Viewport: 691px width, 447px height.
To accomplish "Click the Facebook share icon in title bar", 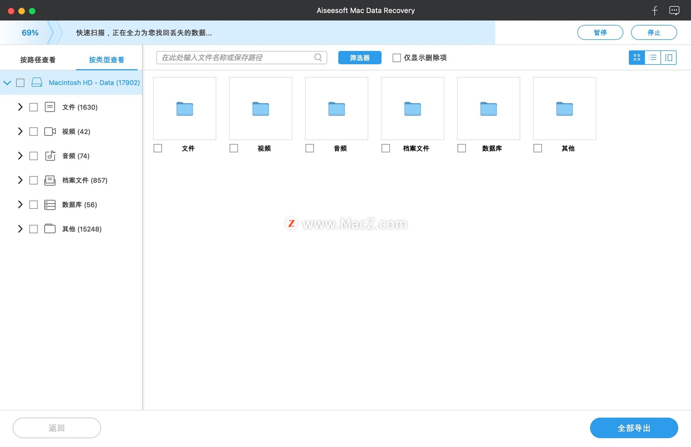I will (x=655, y=10).
